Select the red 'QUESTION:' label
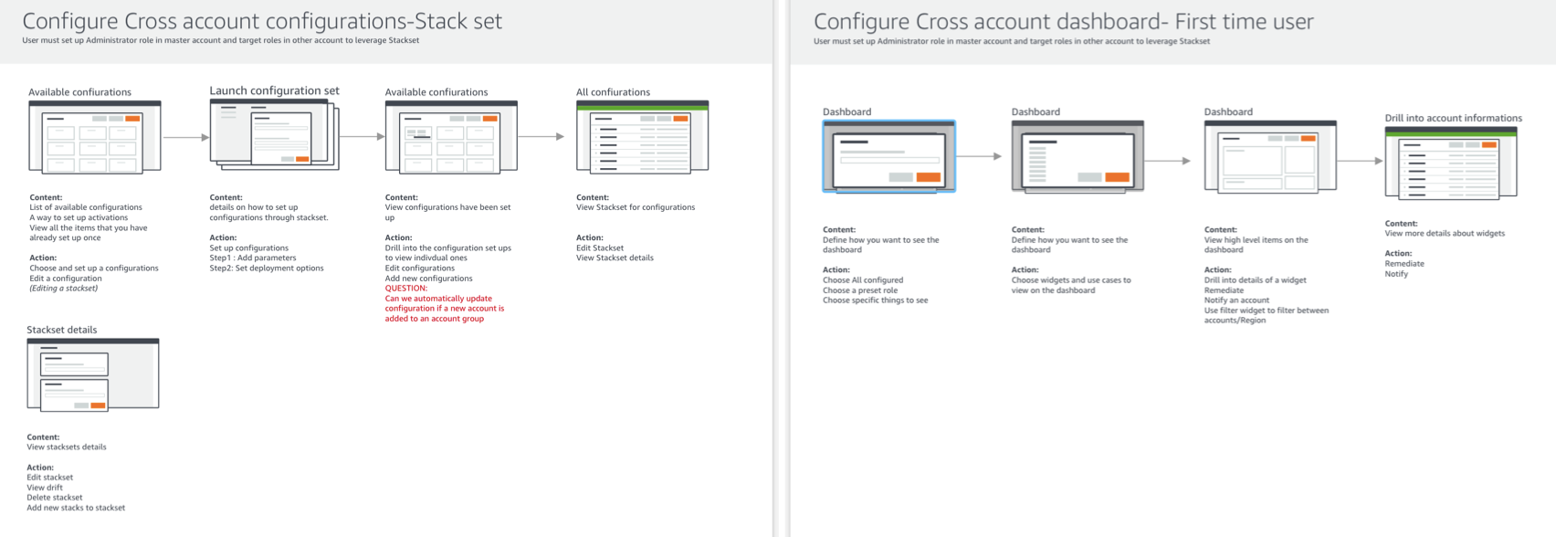Screen dimensions: 1556x537 pos(406,289)
